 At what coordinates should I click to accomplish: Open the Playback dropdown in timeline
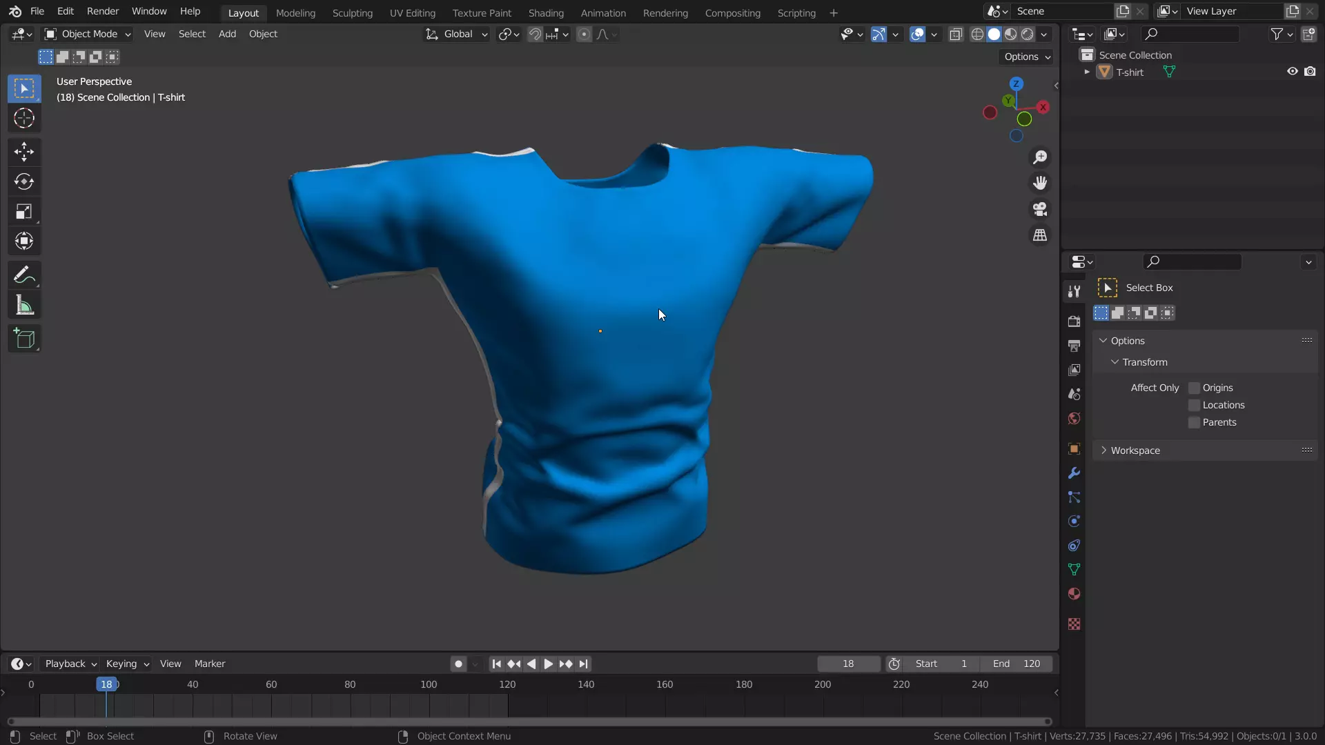click(70, 664)
